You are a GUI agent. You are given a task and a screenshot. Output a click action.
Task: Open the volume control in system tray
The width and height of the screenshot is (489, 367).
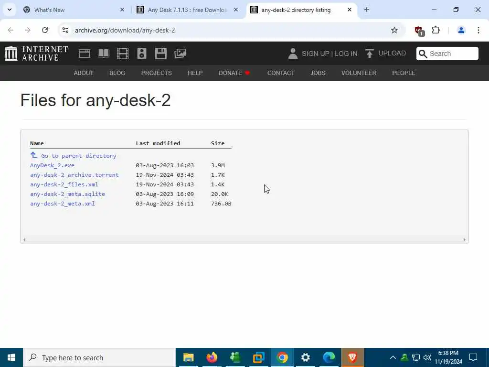click(x=427, y=357)
